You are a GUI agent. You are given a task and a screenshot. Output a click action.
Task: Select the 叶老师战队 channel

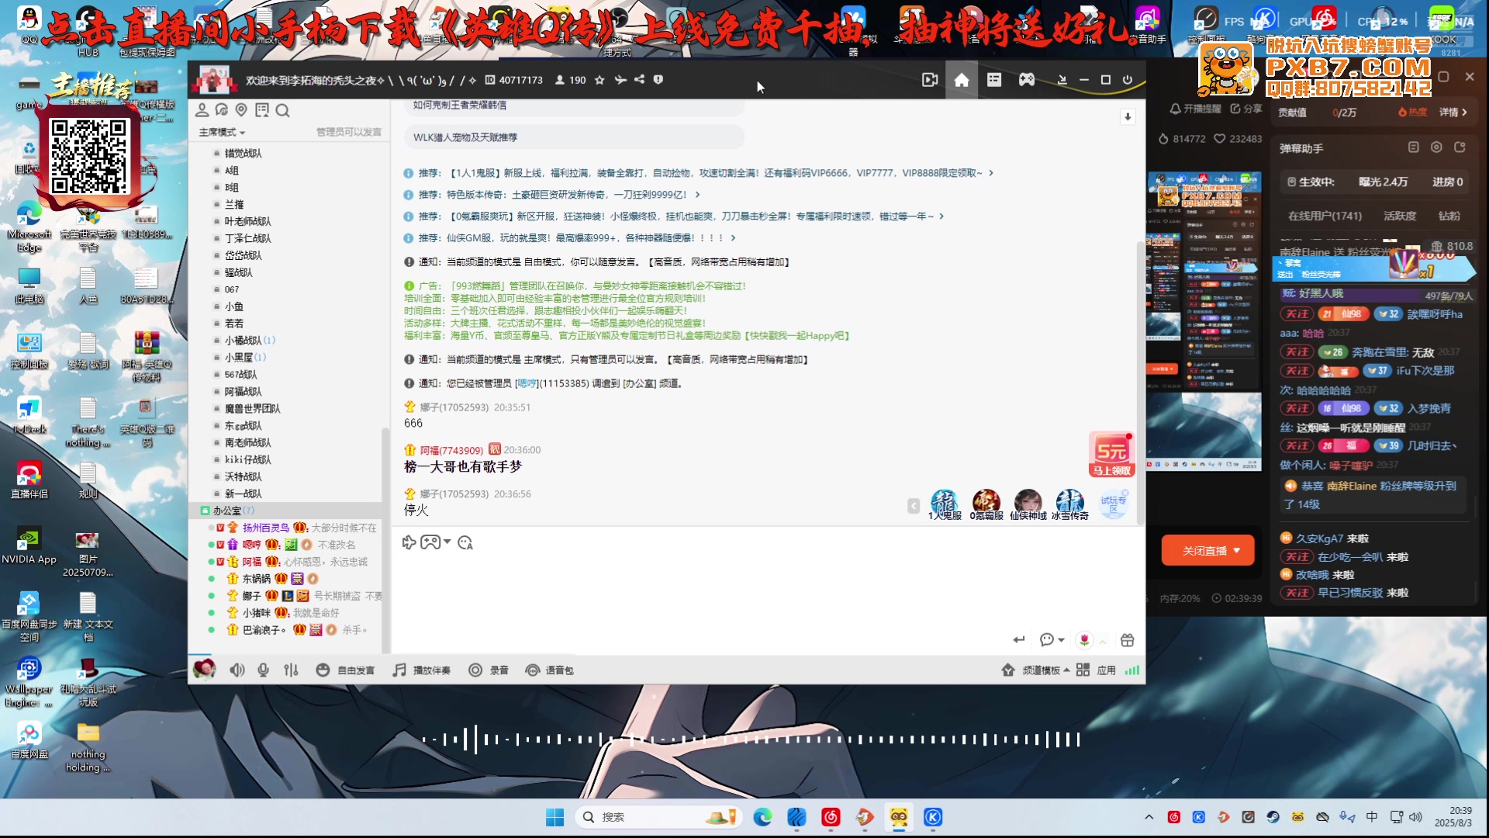(x=247, y=222)
